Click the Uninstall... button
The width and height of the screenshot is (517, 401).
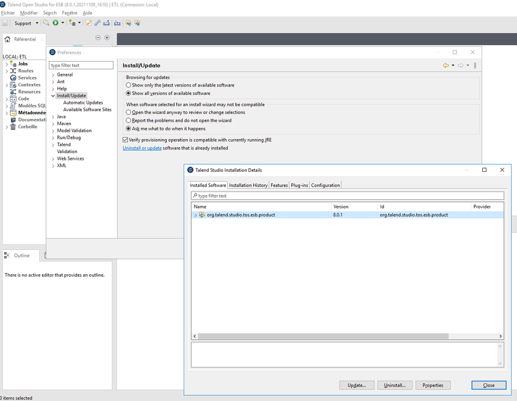pos(395,385)
